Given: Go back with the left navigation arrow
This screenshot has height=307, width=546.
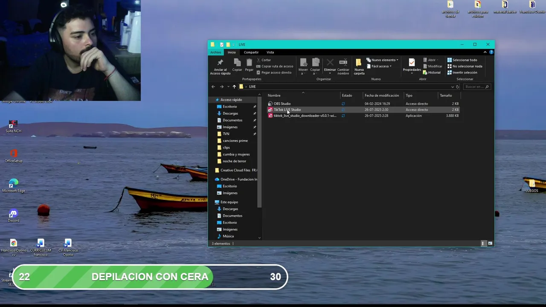Looking at the screenshot, I should [x=213, y=87].
